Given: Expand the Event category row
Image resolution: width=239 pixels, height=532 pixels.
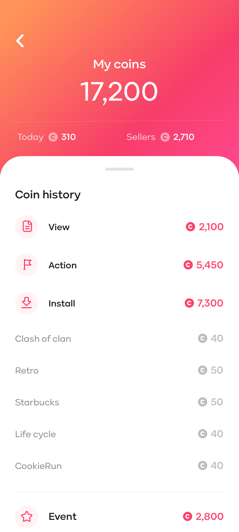Looking at the screenshot, I should click(119, 517).
